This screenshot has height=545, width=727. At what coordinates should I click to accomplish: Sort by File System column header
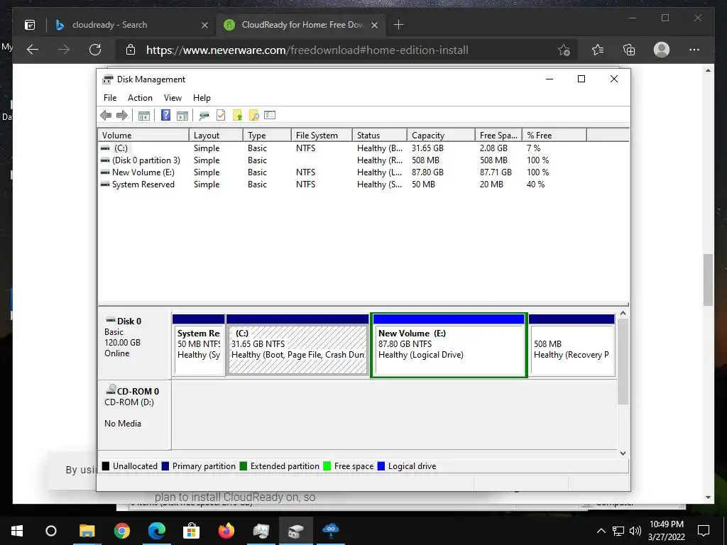point(322,136)
